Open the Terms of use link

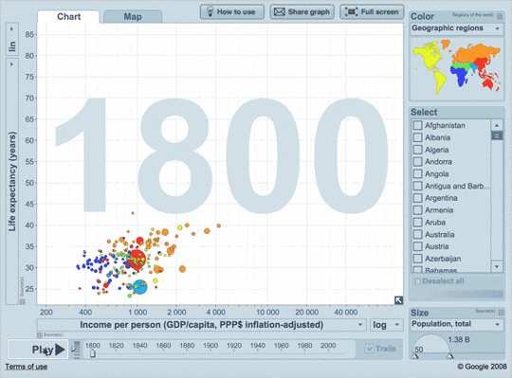[x=27, y=367]
